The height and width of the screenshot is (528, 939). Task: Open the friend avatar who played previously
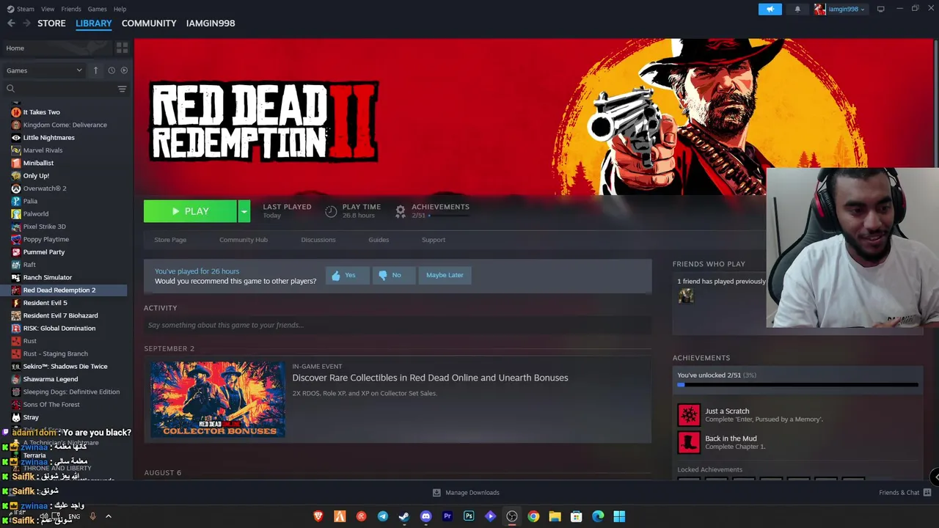tap(686, 296)
